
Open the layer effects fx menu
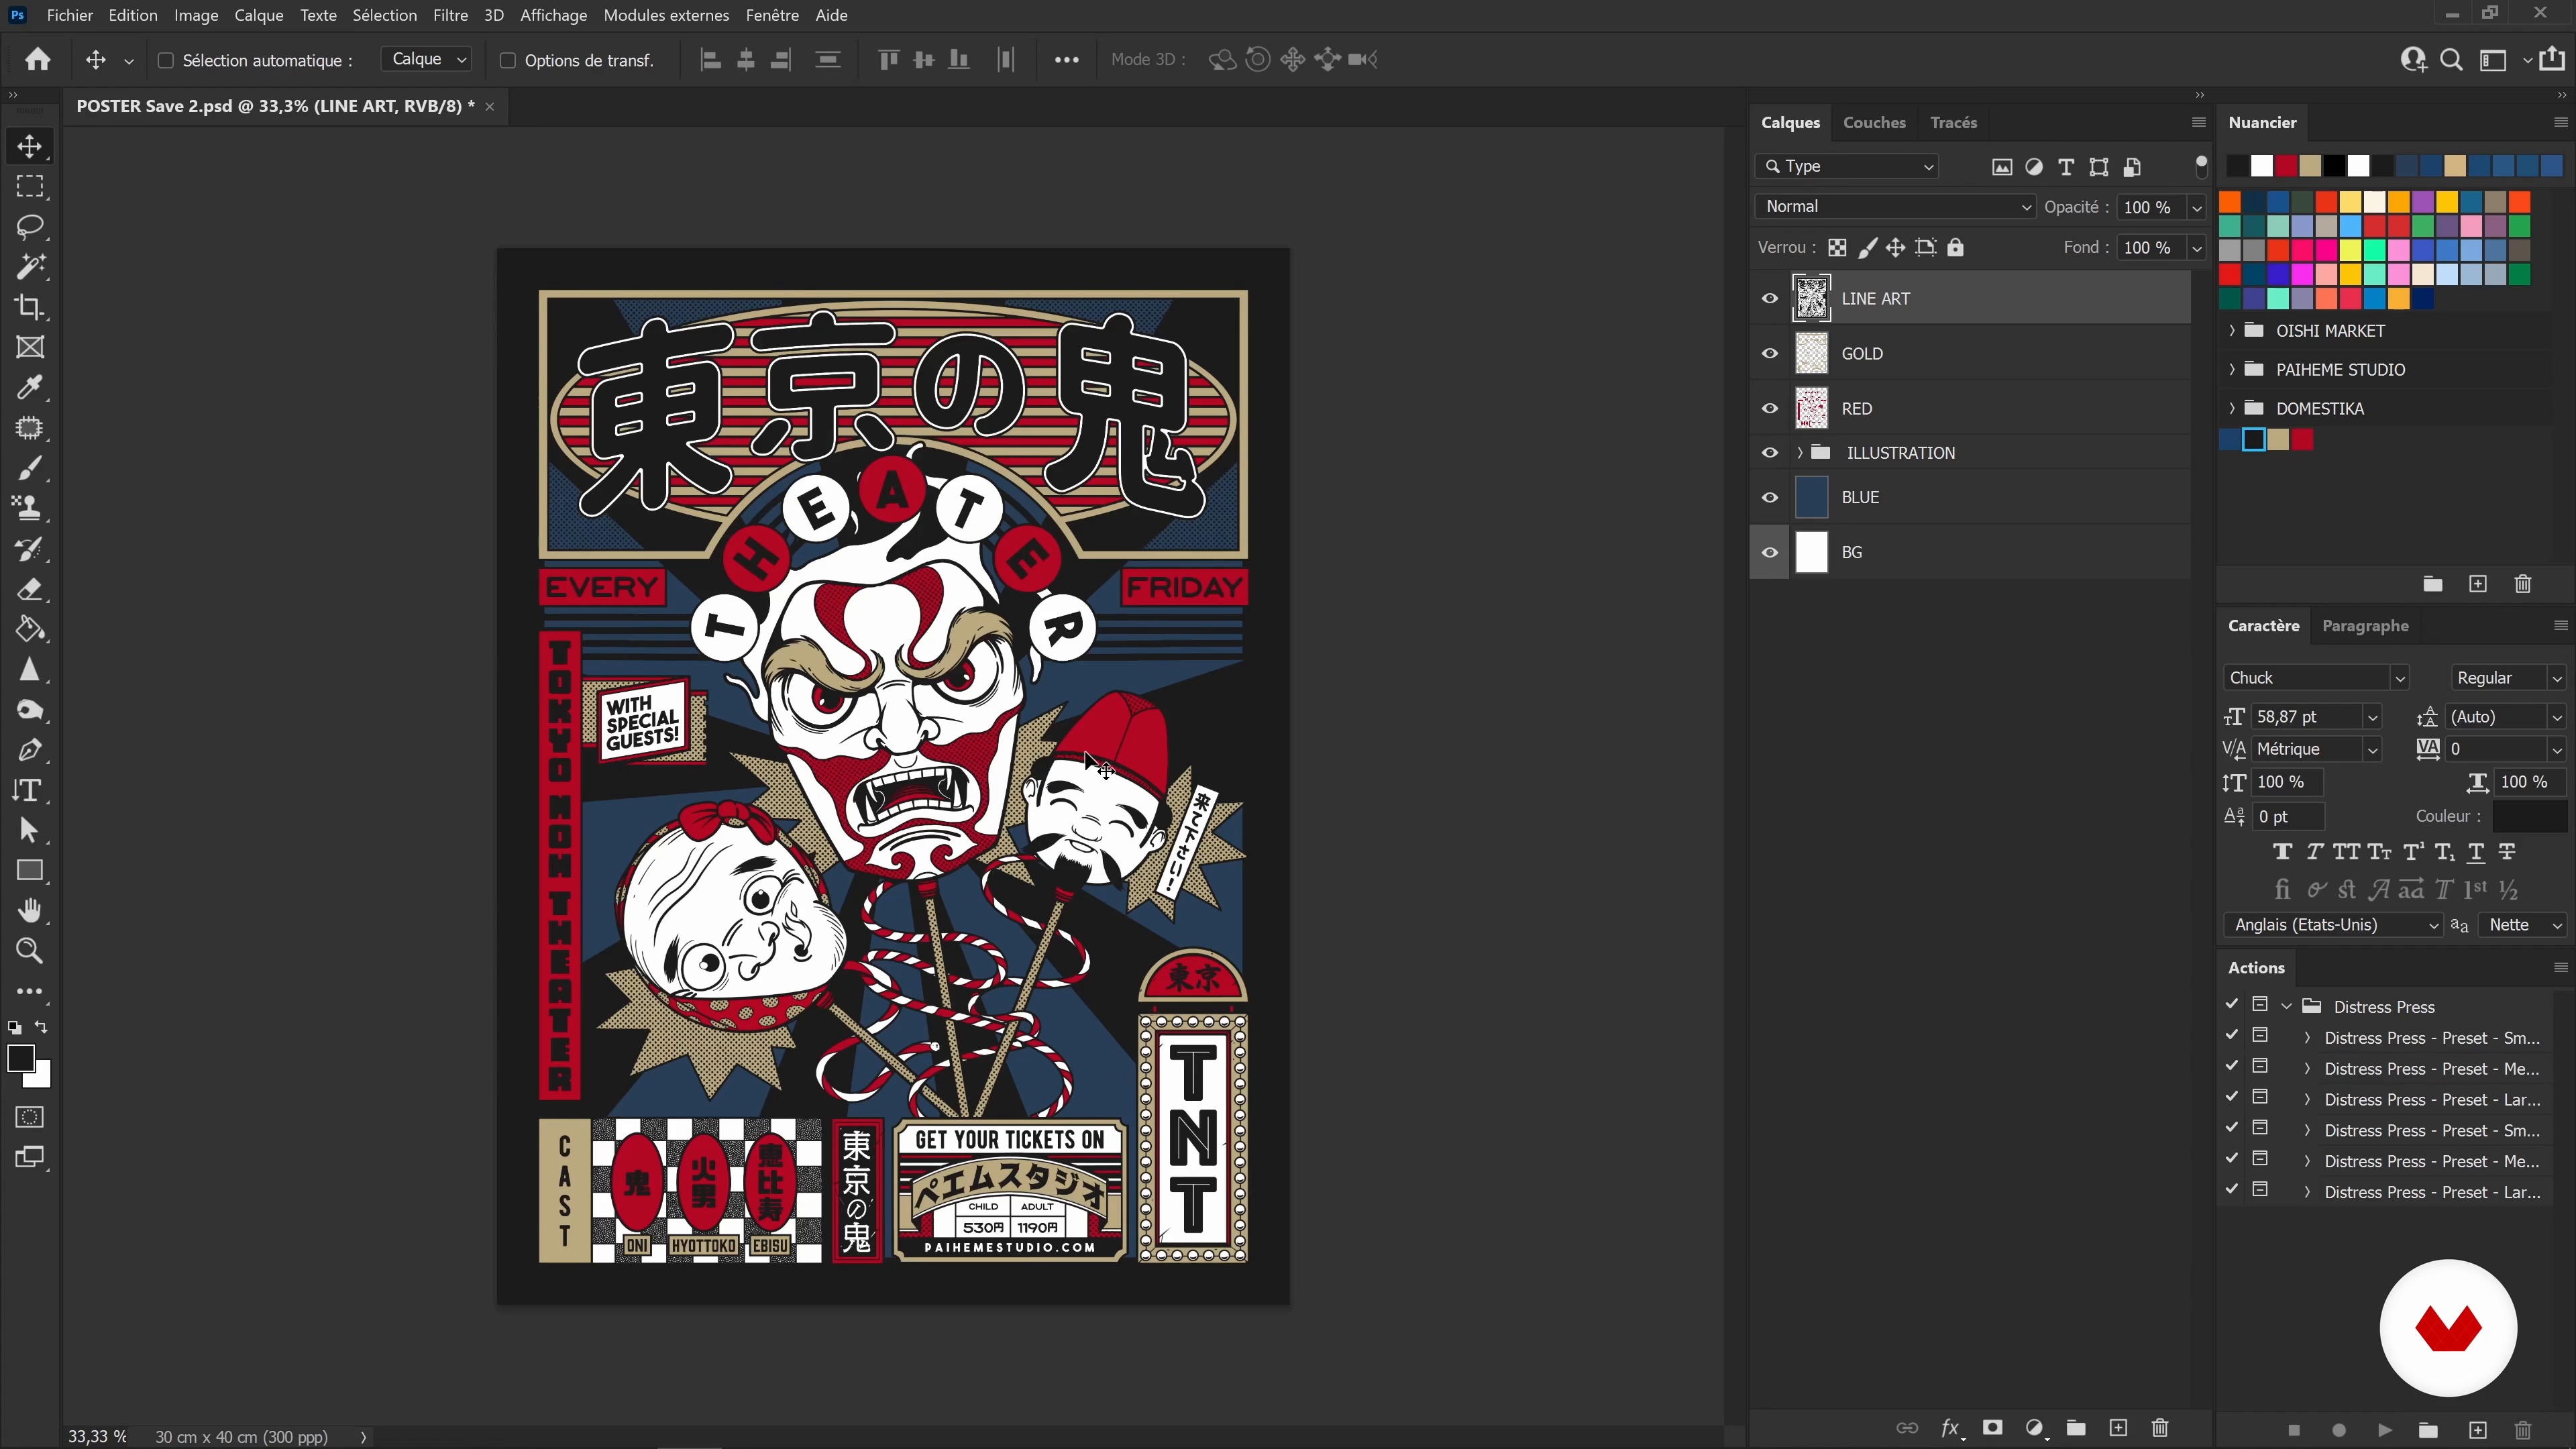tap(1950, 1428)
